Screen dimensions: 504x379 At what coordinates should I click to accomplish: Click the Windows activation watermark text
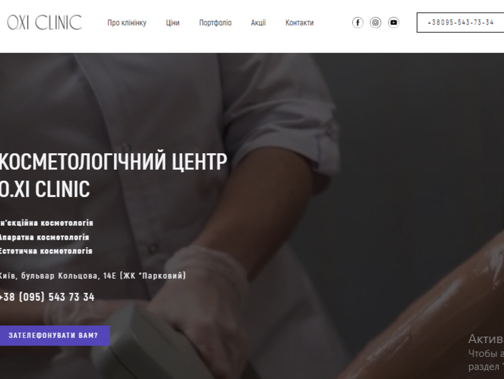coord(486,353)
